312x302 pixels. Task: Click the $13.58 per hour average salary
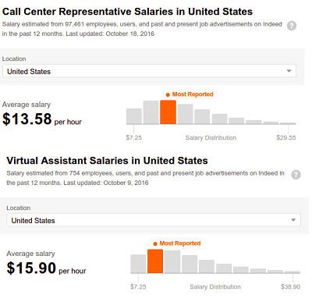coord(42,119)
